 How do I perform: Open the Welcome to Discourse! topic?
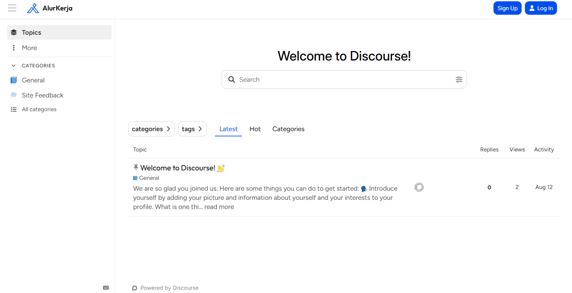click(178, 168)
